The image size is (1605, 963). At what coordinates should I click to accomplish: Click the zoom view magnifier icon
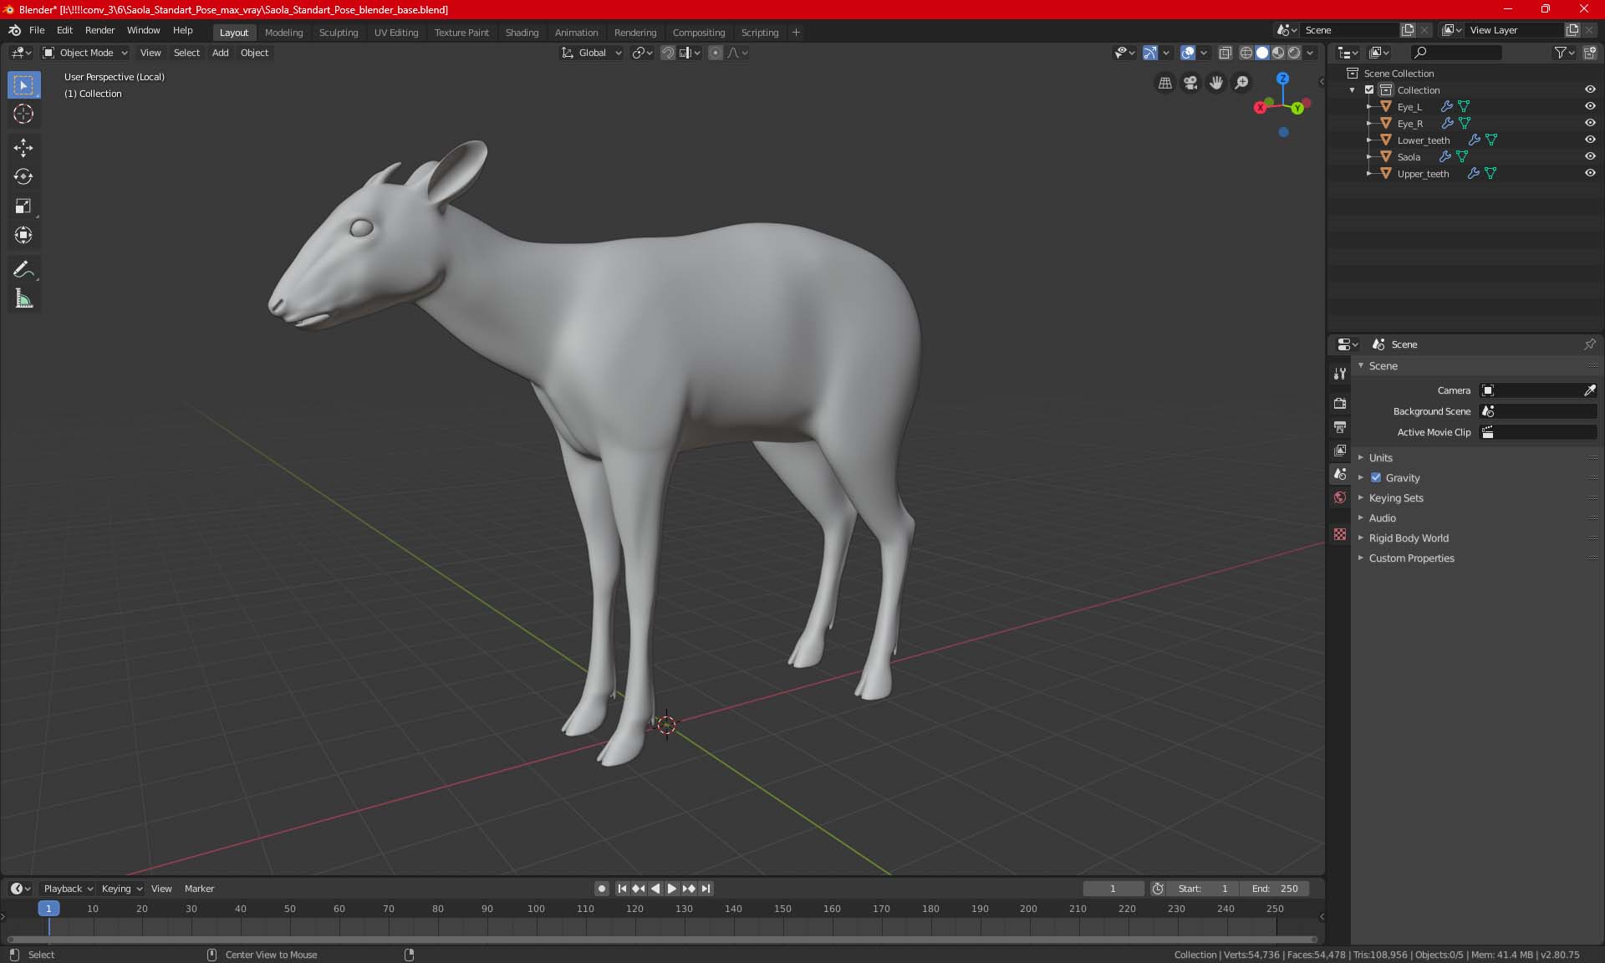(1242, 83)
